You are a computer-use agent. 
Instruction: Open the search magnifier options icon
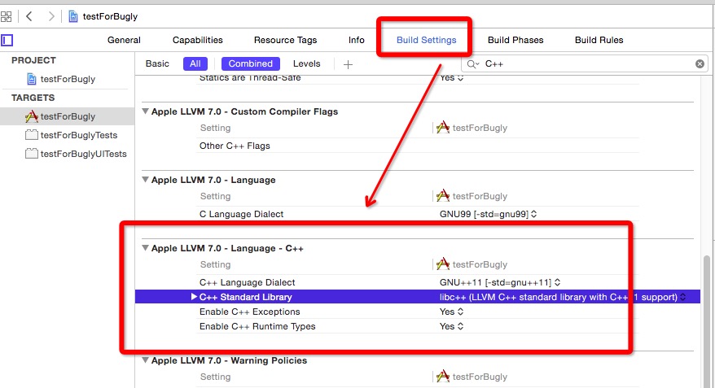point(473,64)
